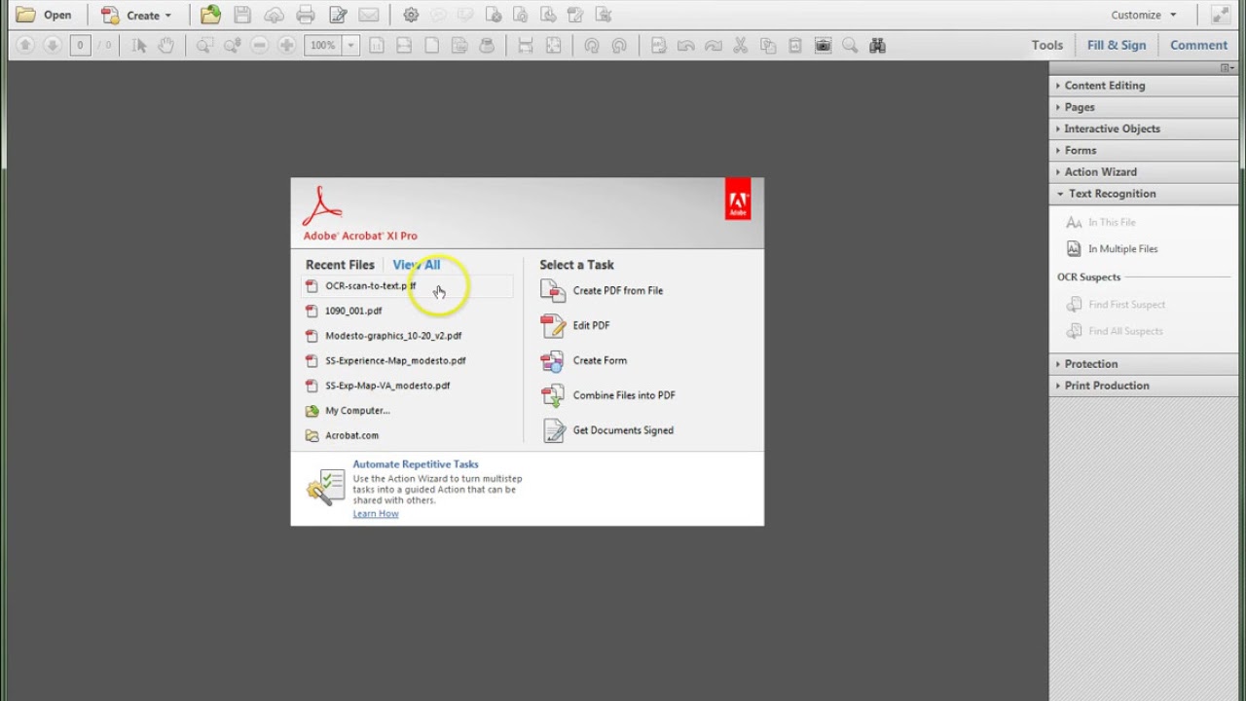Click the Zoom In plus icon
1246x701 pixels.
286,45
